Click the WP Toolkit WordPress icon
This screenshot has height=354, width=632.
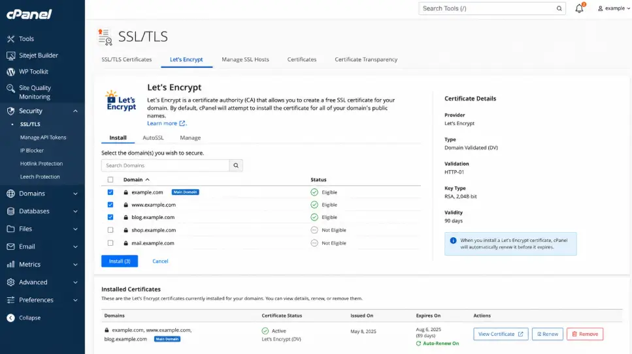pos(11,72)
